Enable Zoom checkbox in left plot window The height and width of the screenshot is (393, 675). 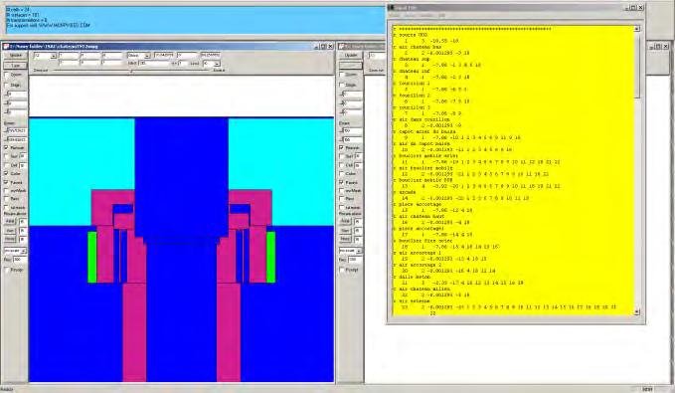(x=6, y=75)
